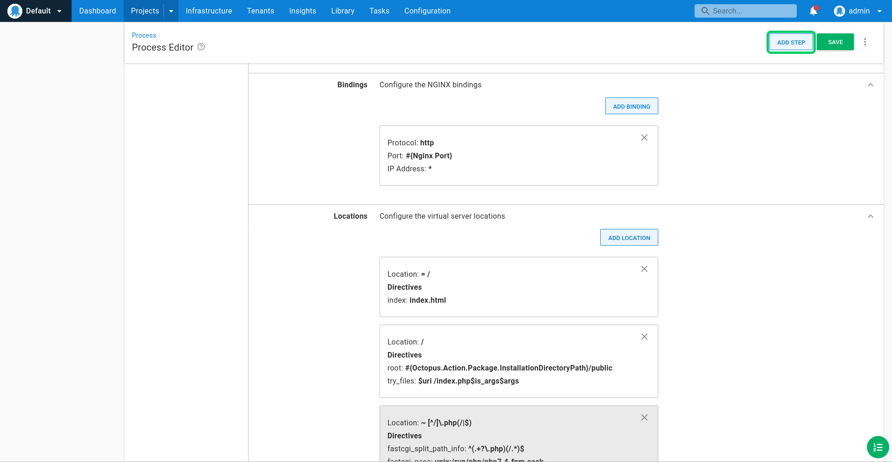
Task: Save the process with SAVE
Action: click(x=835, y=42)
